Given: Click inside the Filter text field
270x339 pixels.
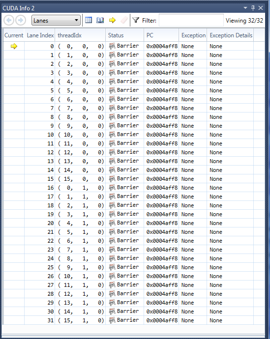Looking at the screenshot, I should [x=191, y=20].
